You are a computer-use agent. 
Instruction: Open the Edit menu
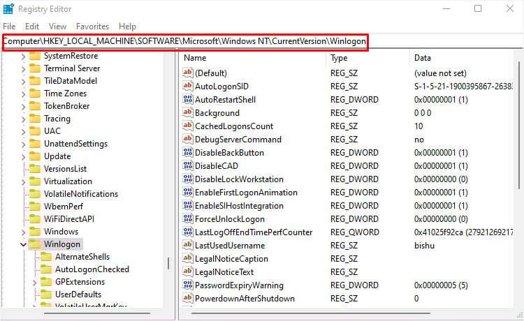pyautogui.click(x=32, y=27)
